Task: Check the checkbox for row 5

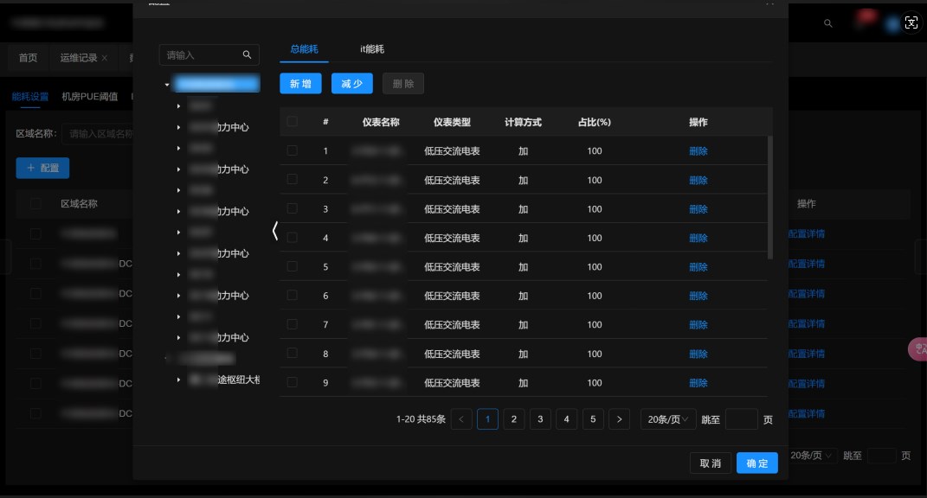Action: [293, 266]
